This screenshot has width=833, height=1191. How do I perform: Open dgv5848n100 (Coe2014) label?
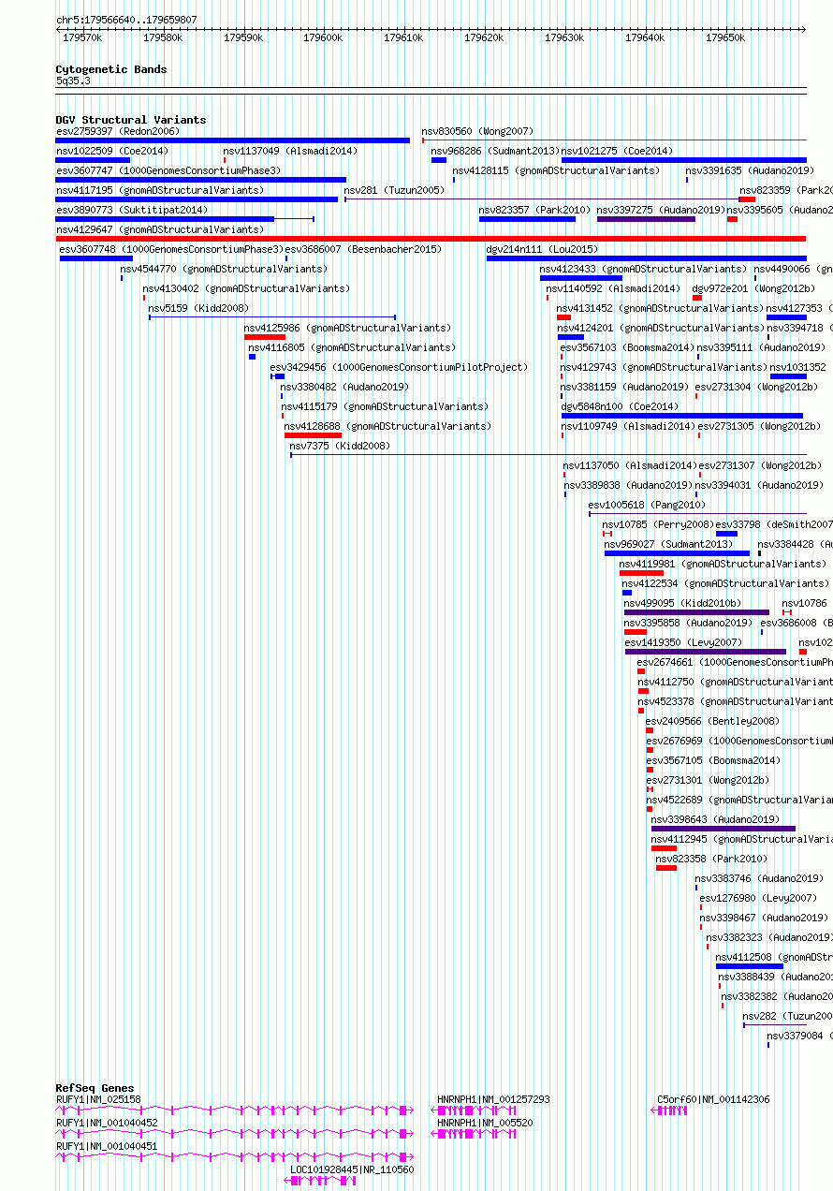[620, 406]
